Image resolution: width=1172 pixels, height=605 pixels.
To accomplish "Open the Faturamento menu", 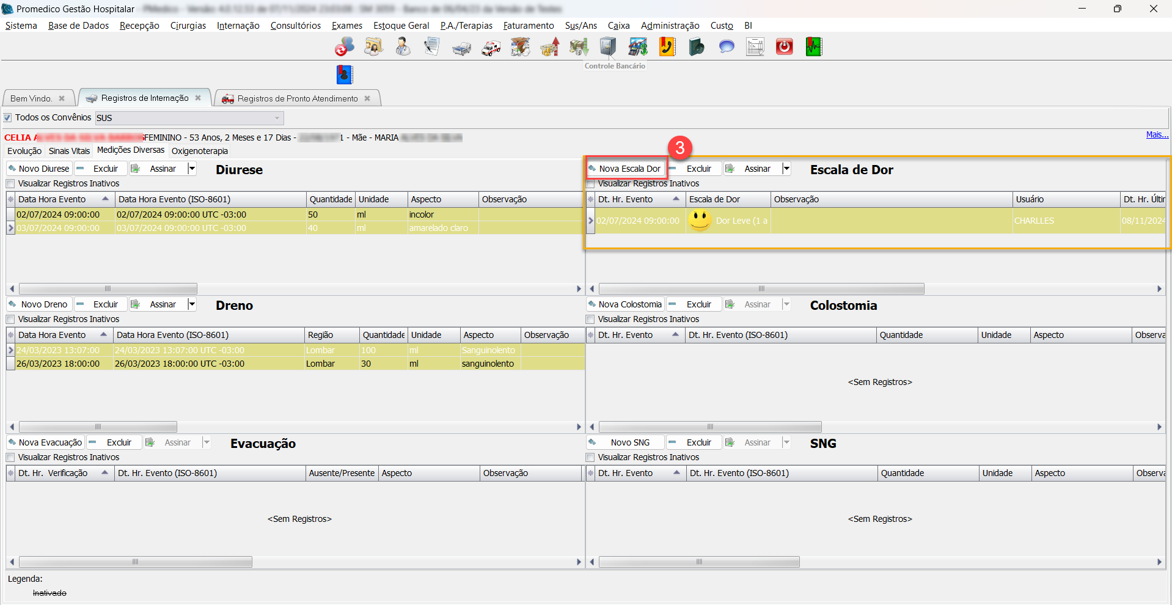I will pyautogui.click(x=528, y=26).
